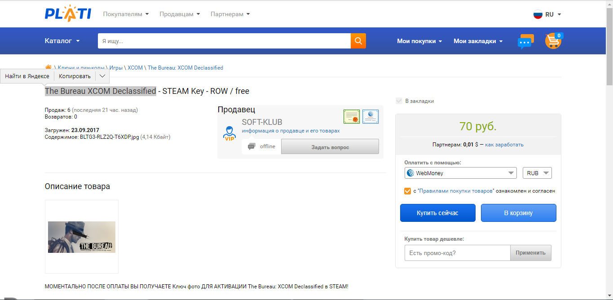Open the WebMoney payment method dropdown
The width and height of the screenshot is (613, 300).
461,173
